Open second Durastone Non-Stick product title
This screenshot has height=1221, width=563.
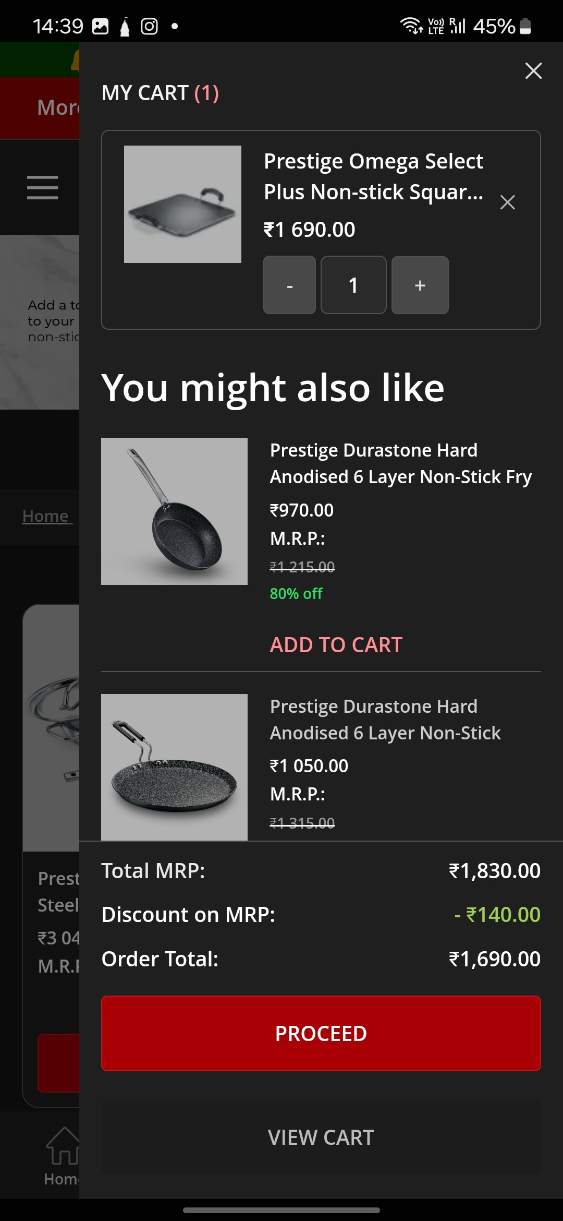[x=385, y=720]
